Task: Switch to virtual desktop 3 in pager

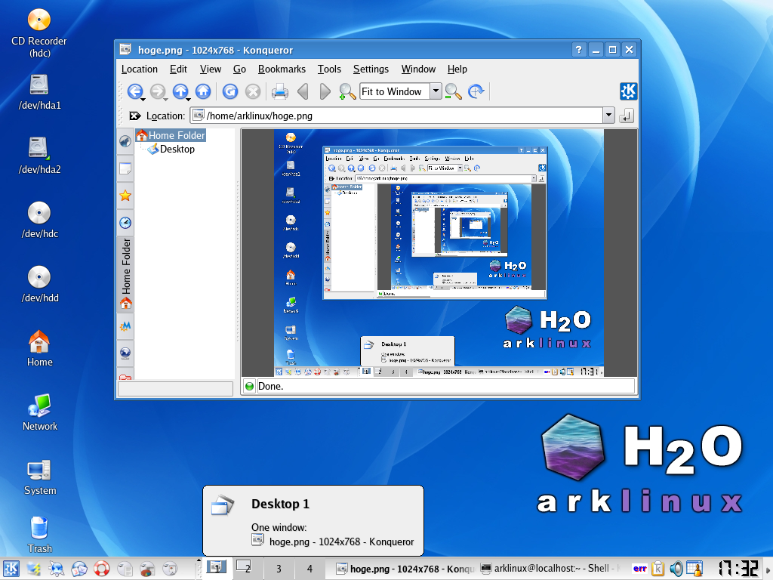Action: (x=279, y=568)
